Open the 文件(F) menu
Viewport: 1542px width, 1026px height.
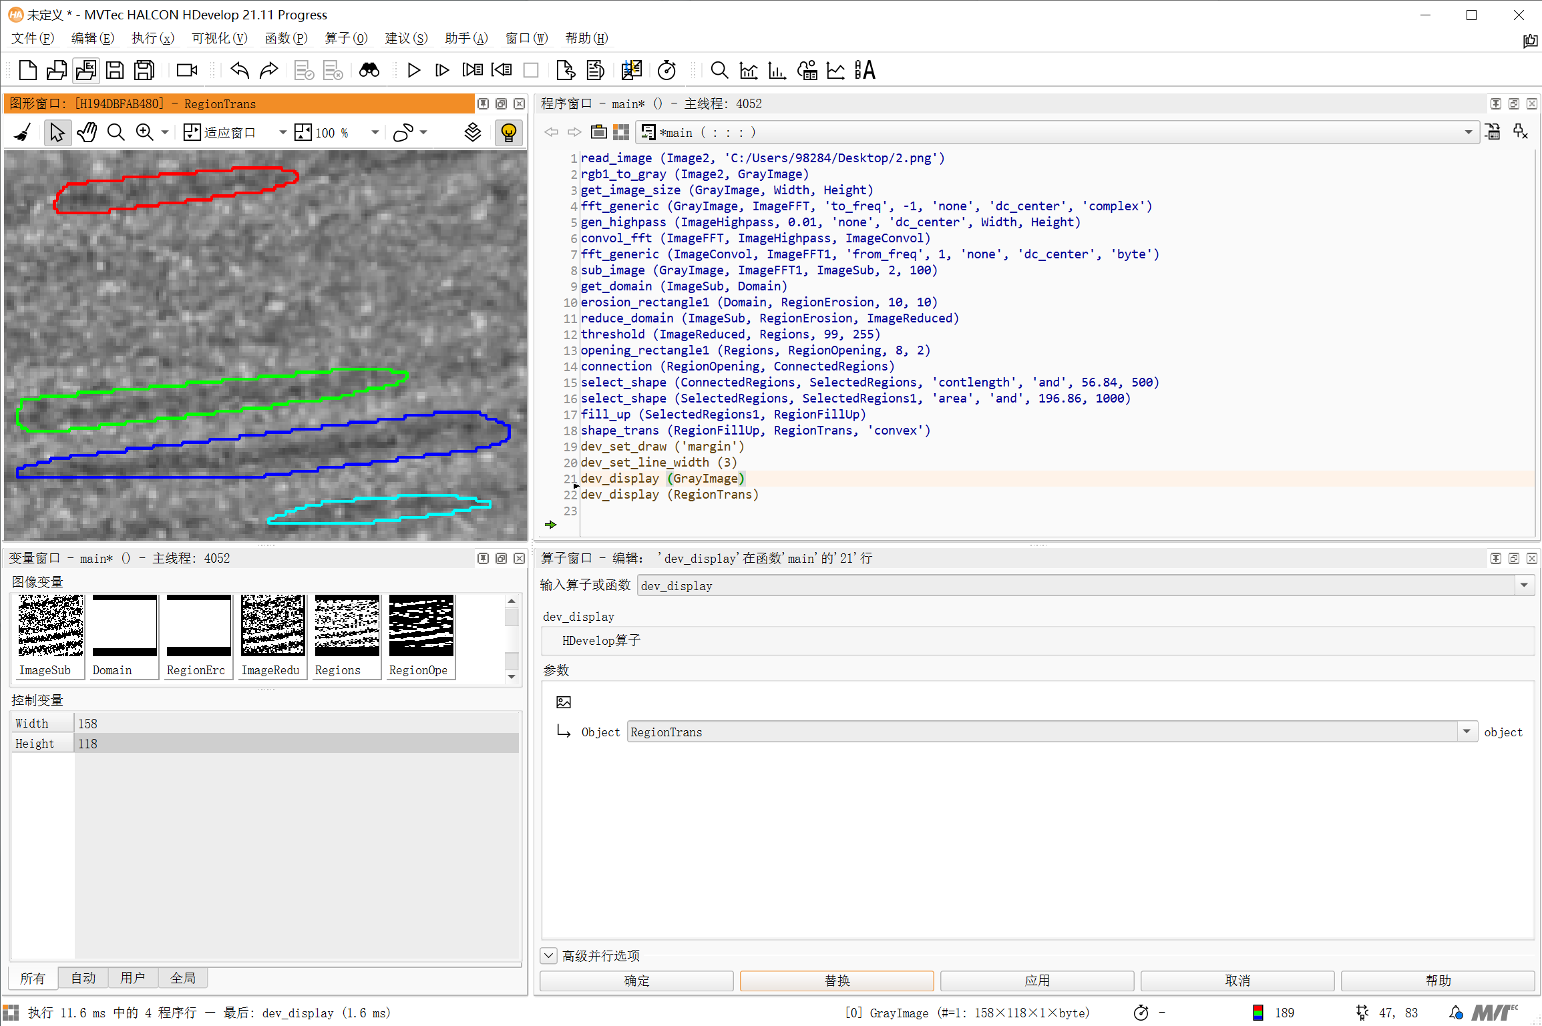(33, 38)
